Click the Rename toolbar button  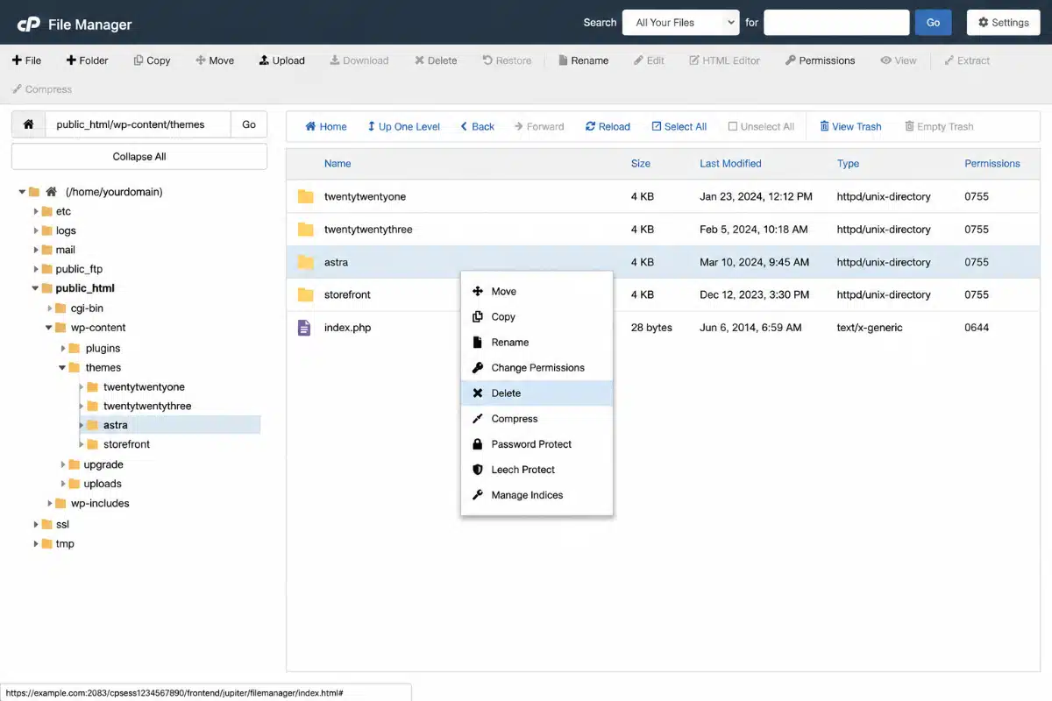pyautogui.click(x=583, y=60)
